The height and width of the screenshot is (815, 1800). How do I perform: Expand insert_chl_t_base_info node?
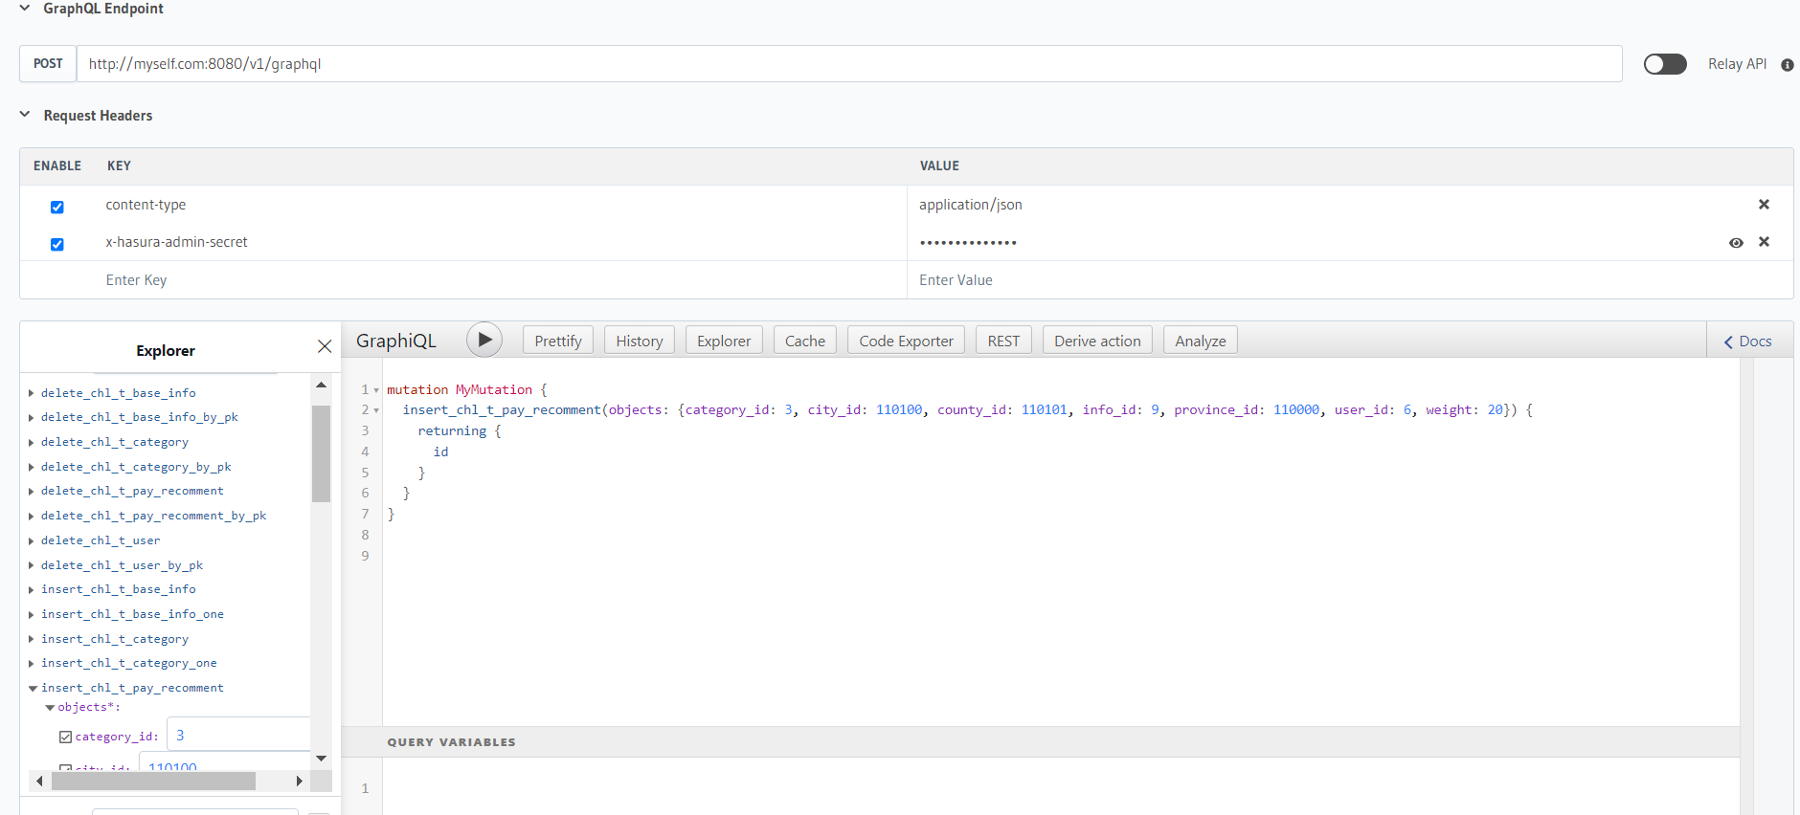click(x=32, y=589)
